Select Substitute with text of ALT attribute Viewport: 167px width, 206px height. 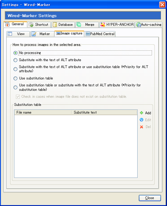pos(15,60)
